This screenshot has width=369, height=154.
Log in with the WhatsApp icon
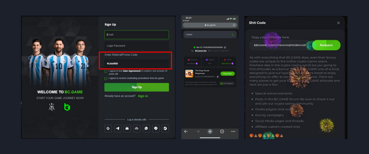pos(146,129)
